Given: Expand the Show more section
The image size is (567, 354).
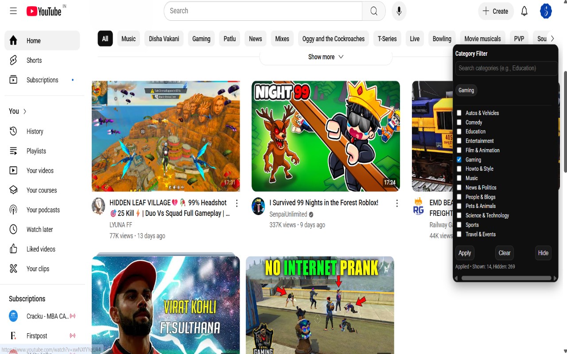Looking at the screenshot, I should 326,57.
